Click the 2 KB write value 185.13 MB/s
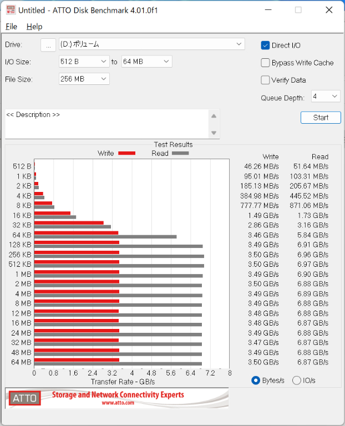 click(260, 186)
